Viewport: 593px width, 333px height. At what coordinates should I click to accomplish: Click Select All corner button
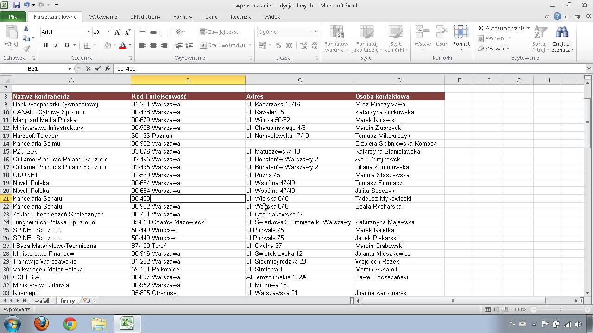click(x=6, y=80)
